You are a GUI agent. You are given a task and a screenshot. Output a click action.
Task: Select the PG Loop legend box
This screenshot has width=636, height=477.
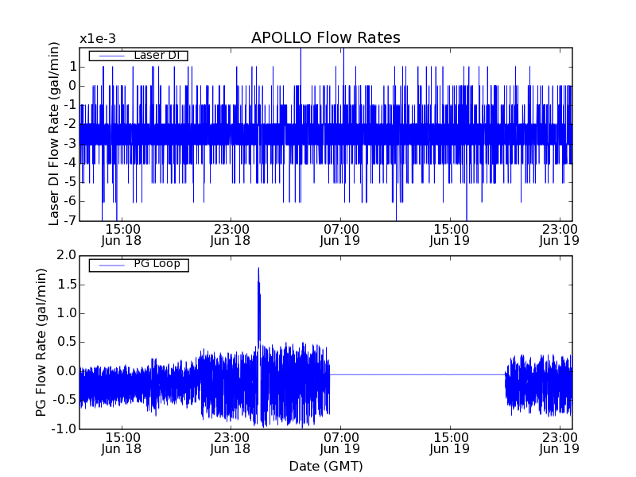138,265
